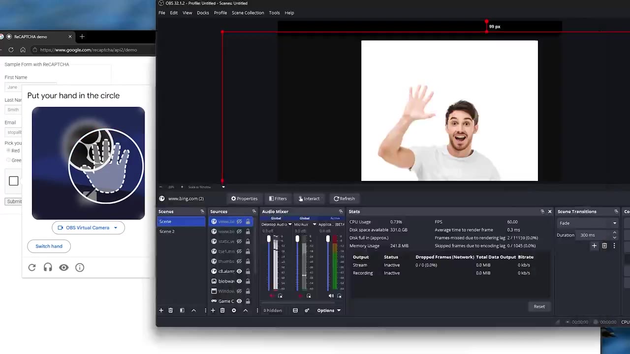Open the OBS Virtual Camera dropdown
The width and height of the screenshot is (630, 354).
coord(88,228)
